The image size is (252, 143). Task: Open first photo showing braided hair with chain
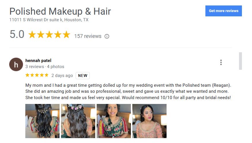click(x=42, y=121)
